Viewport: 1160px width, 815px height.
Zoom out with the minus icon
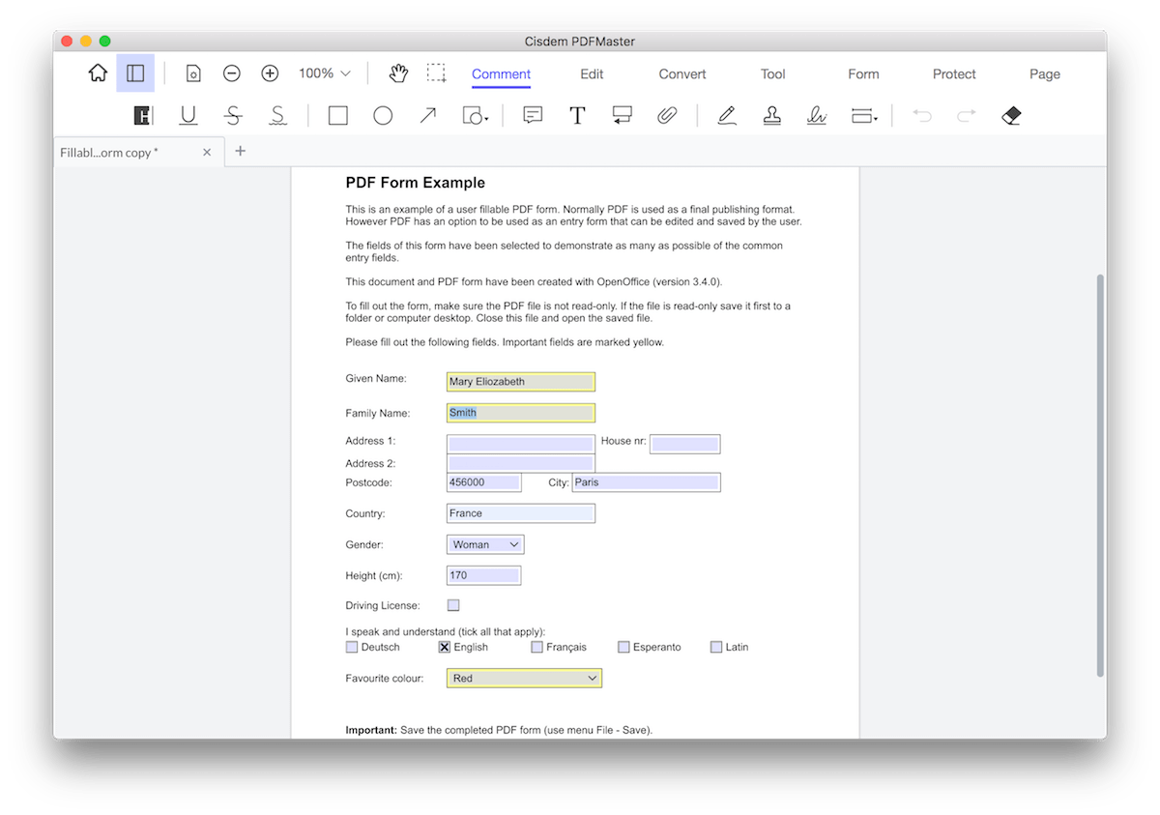tap(232, 73)
